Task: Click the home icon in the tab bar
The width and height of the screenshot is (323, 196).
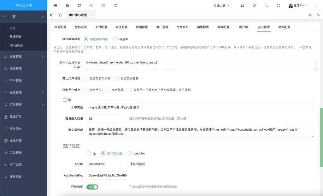Action: pyautogui.click(x=61, y=15)
